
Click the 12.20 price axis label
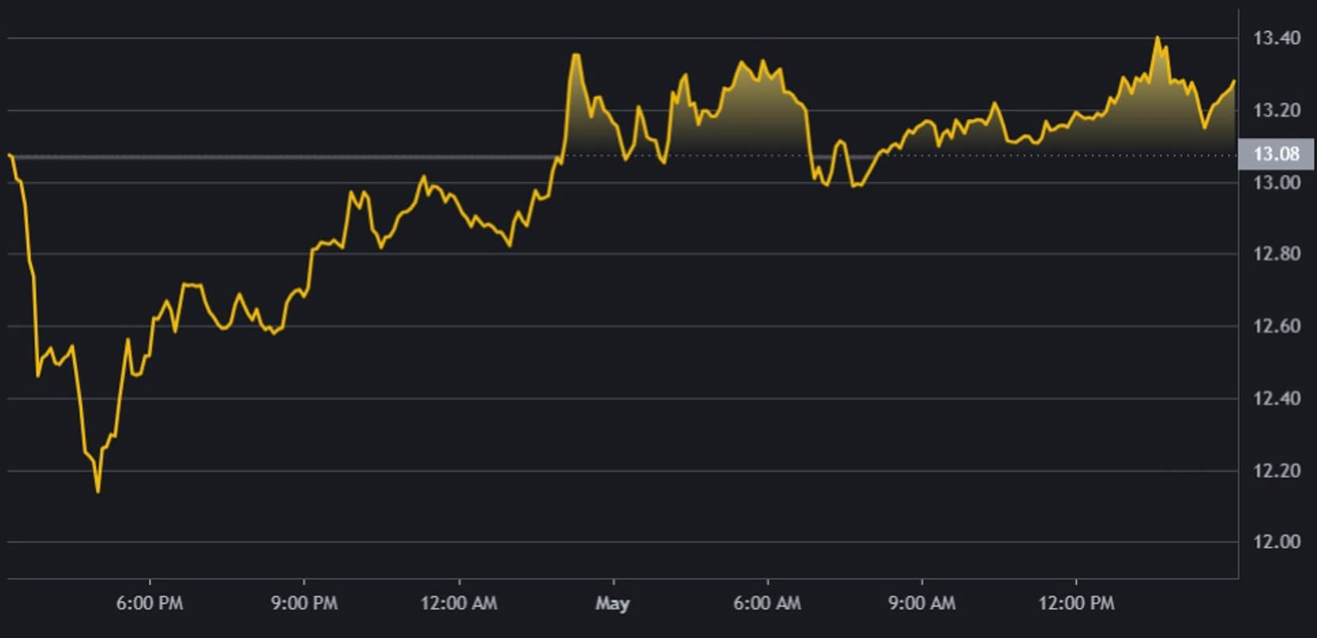click(x=1276, y=471)
